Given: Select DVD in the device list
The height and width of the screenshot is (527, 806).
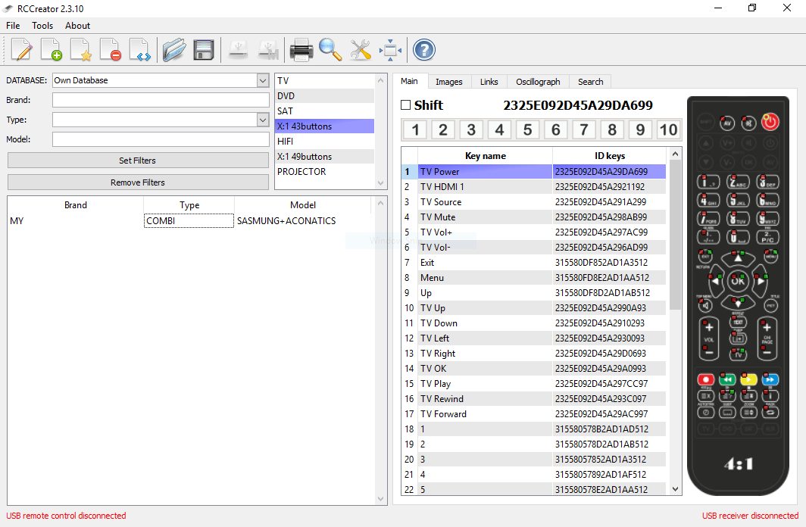Looking at the screenshot, I should pos(324,96).
